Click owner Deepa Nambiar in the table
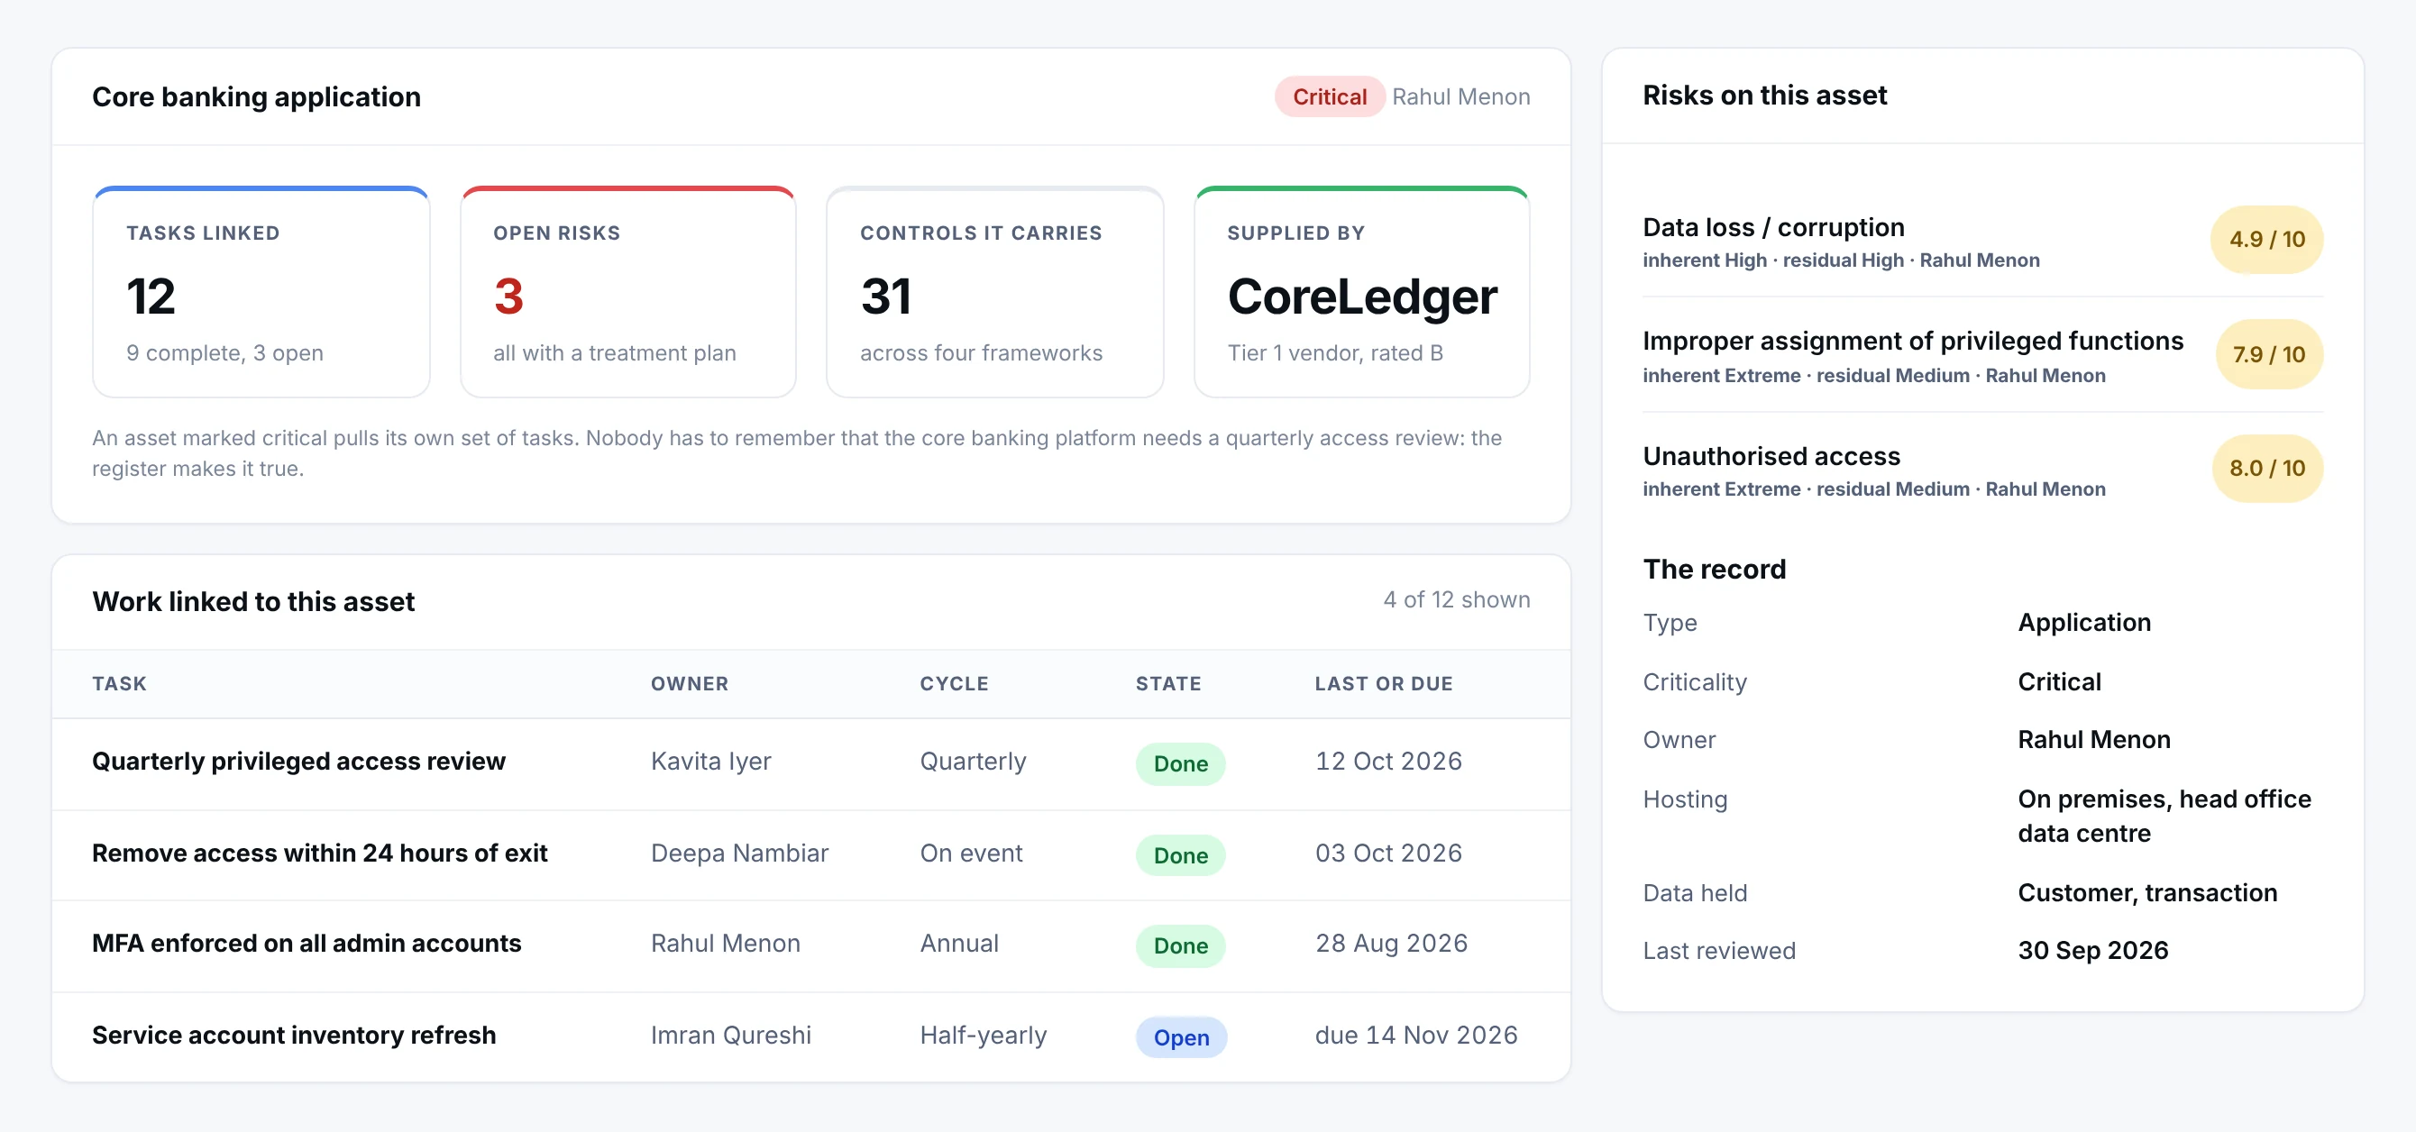 point(739,853)
